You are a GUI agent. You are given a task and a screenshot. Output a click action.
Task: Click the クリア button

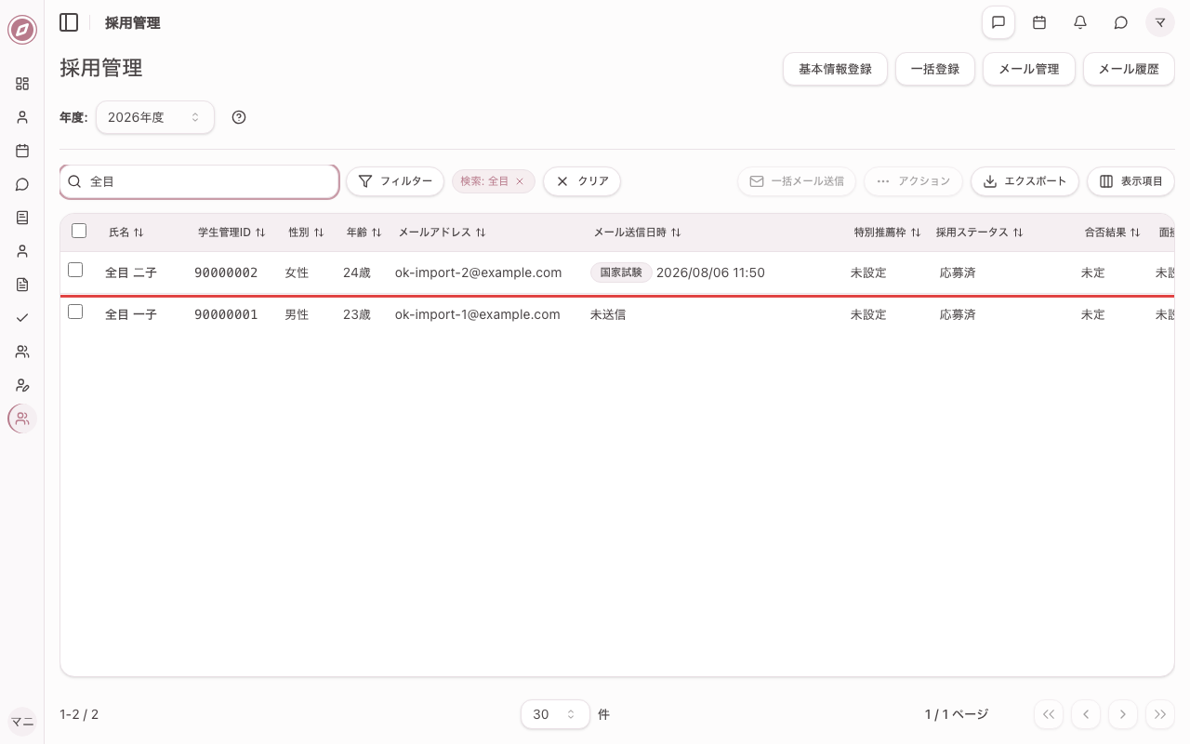(582, 181)
